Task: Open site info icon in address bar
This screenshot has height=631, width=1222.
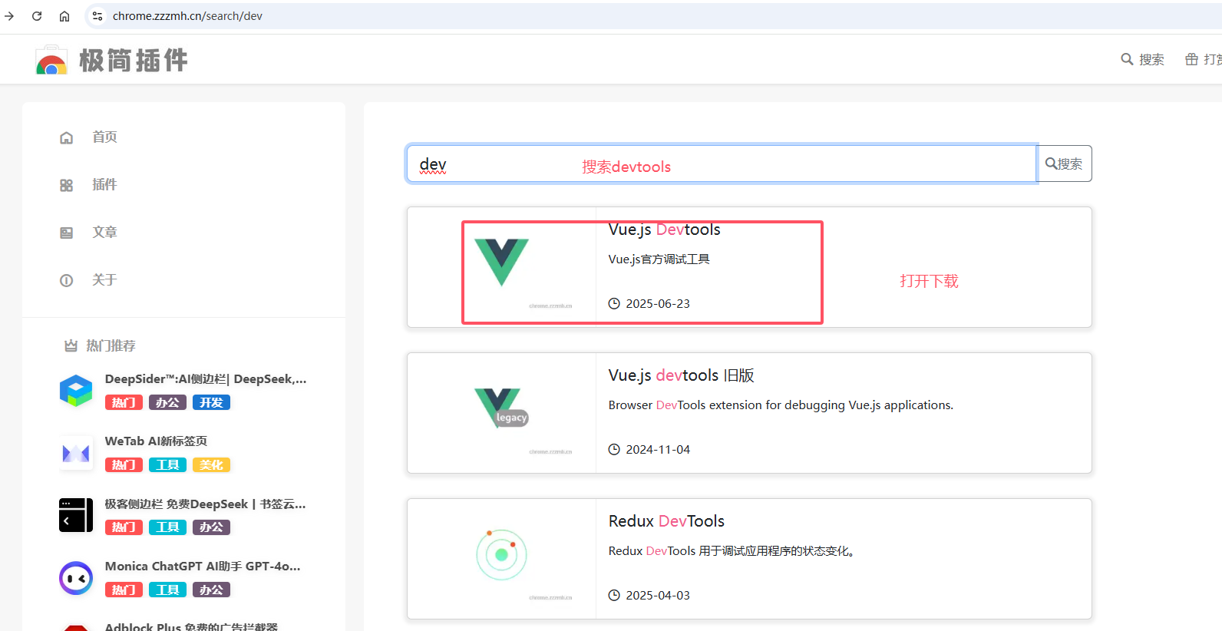Action: pyautogui.click(x=97, y=16)
